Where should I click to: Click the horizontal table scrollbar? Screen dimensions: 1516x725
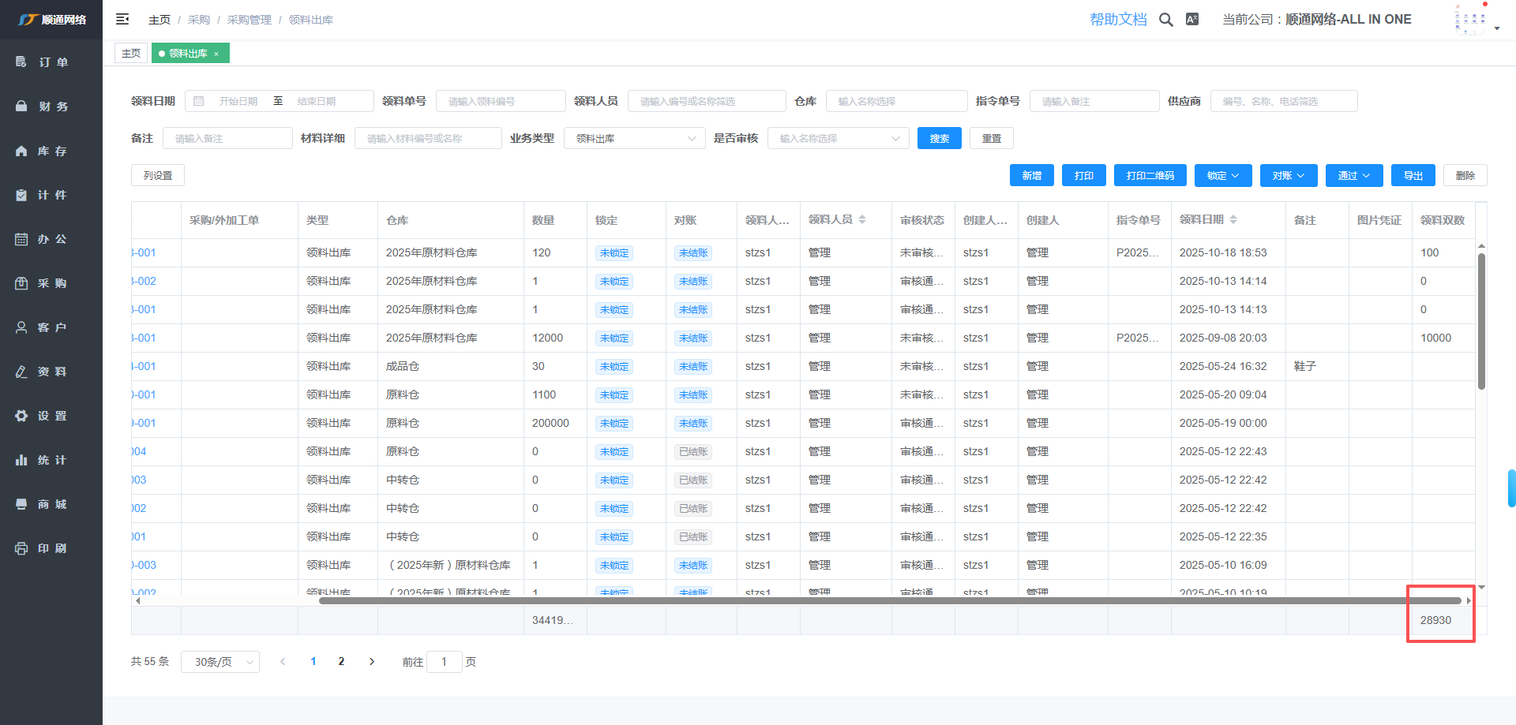[x=888, y=601]
